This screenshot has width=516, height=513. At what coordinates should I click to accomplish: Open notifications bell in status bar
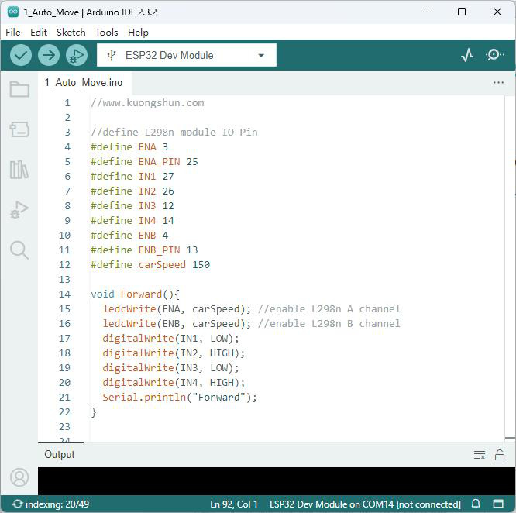(x=476, y=504)
